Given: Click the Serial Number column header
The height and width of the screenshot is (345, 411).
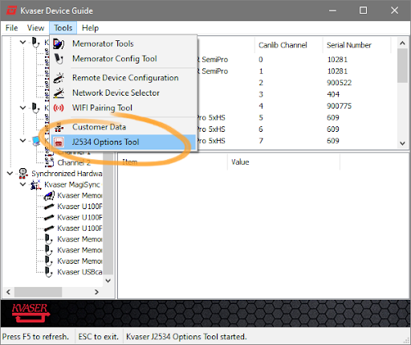Looking at the screenshot, I should click(x=349, y=45).
